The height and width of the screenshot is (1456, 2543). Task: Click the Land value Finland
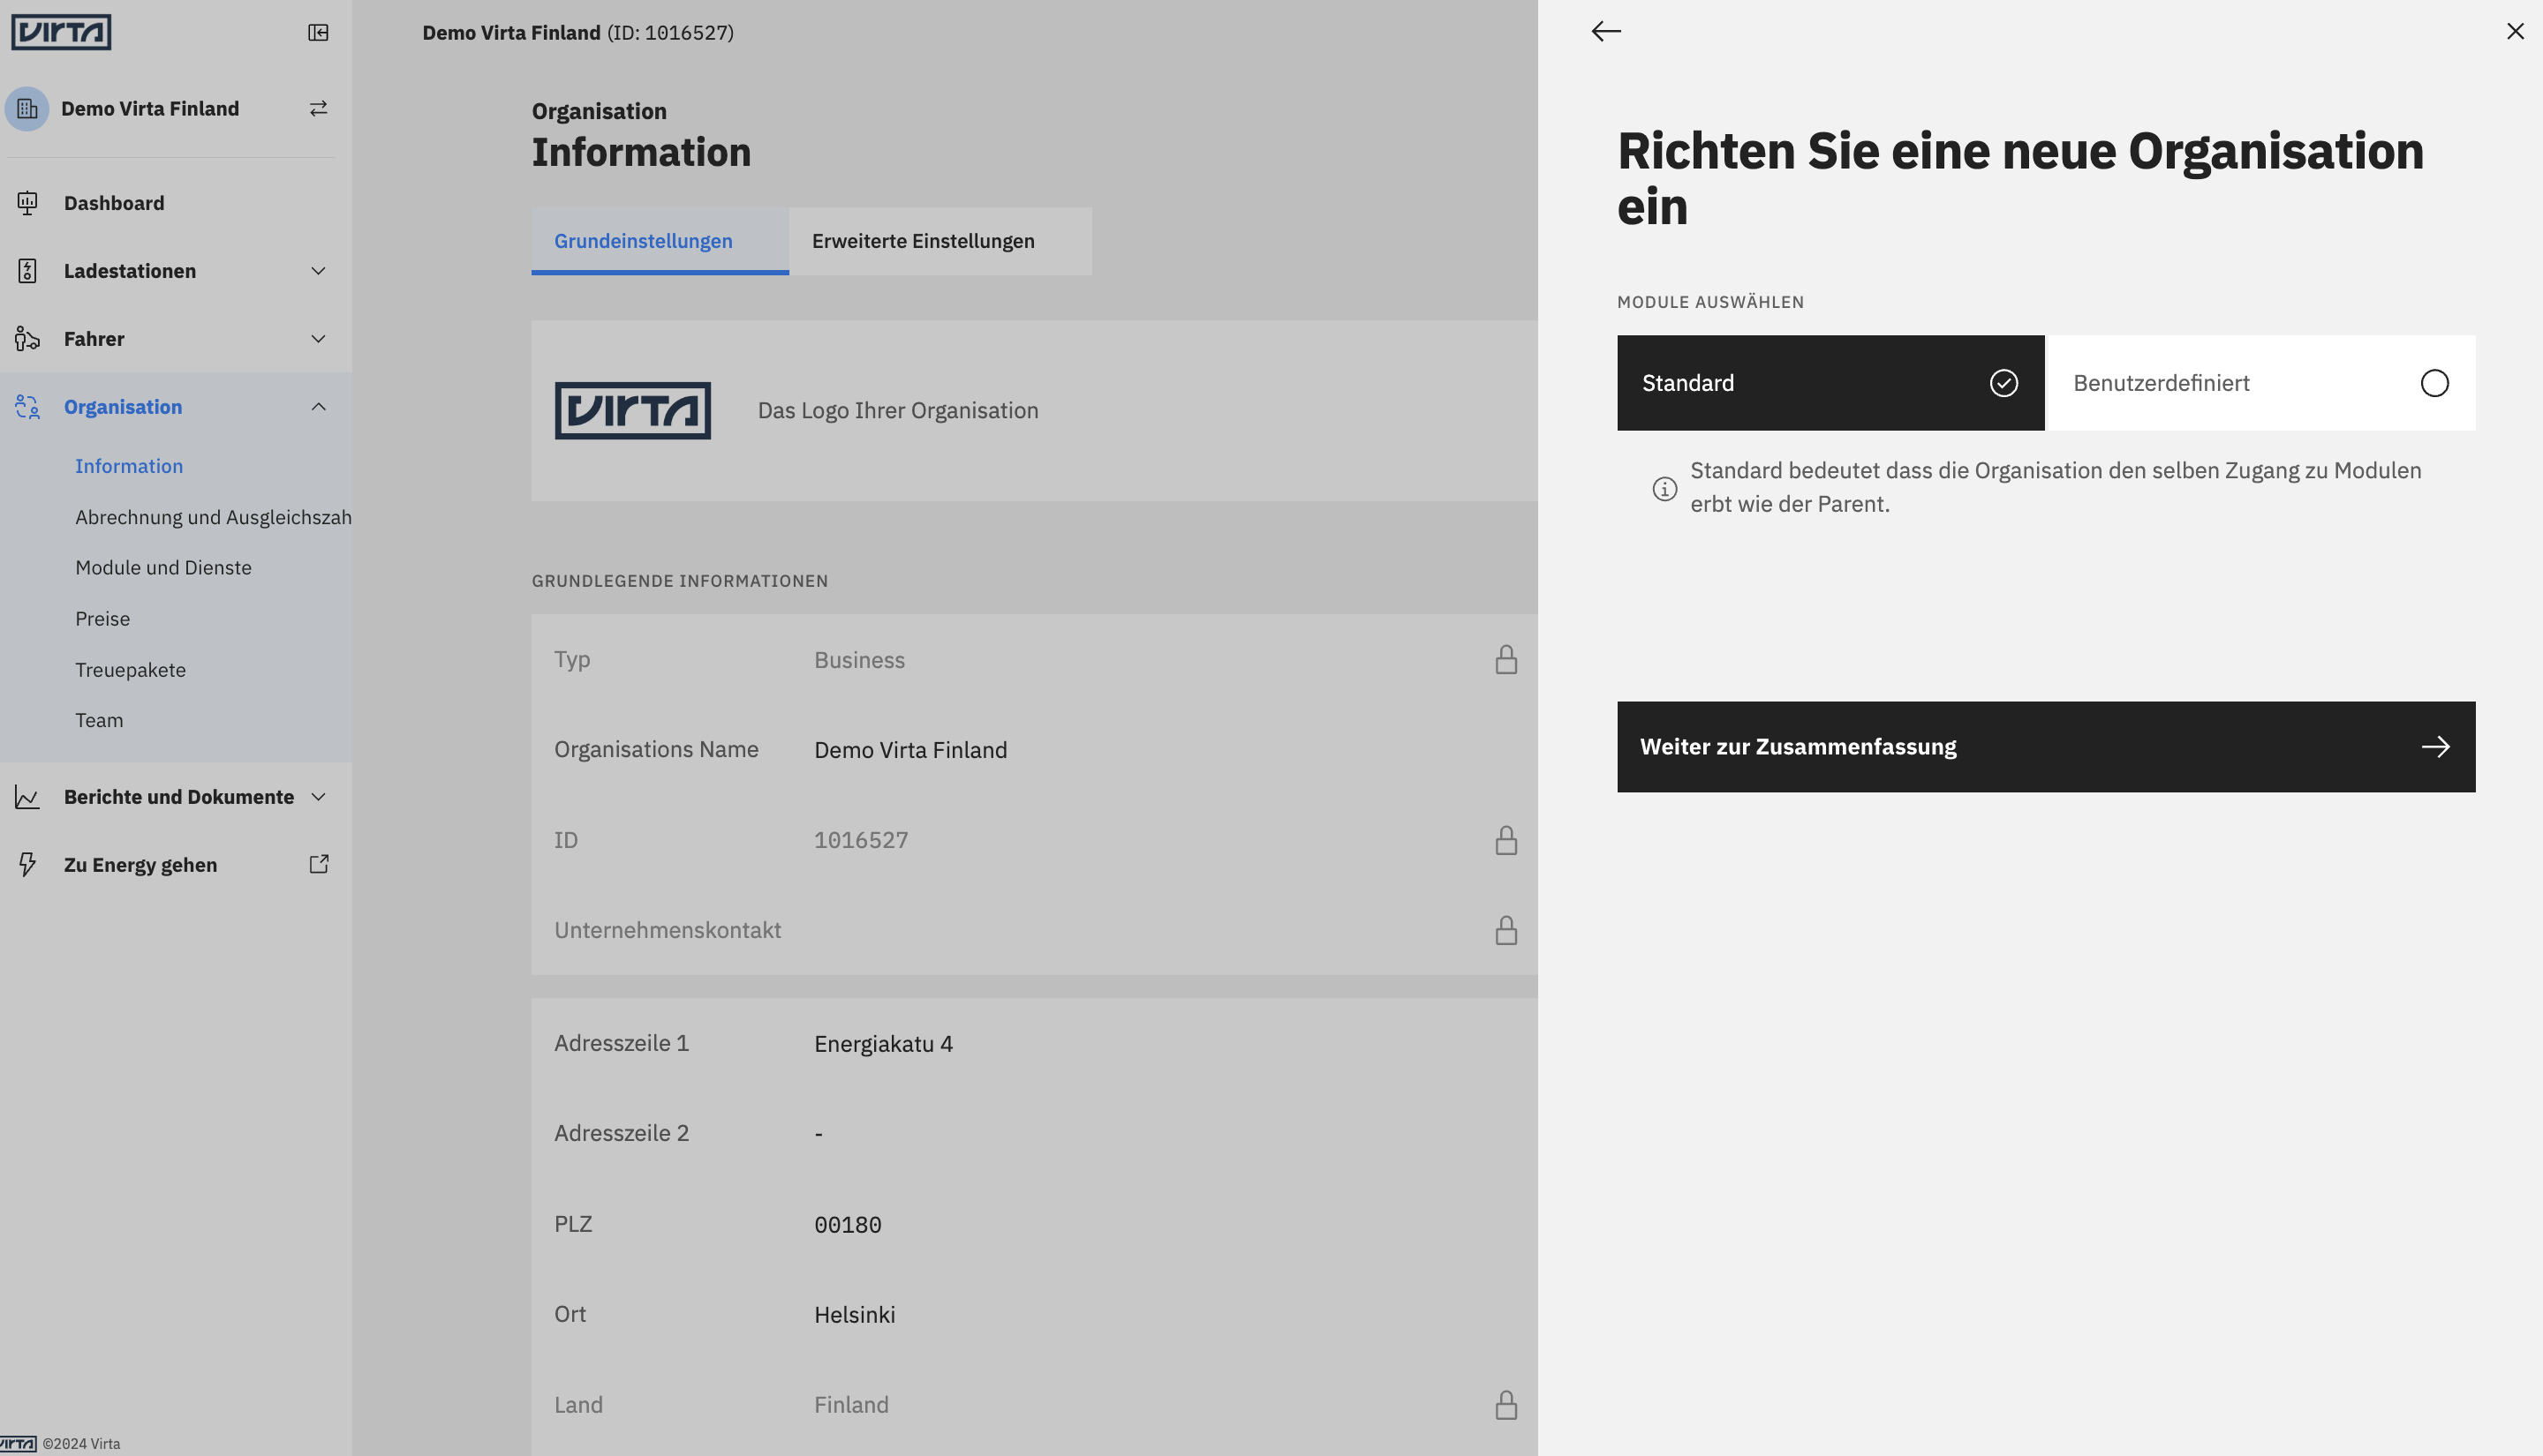pyautogui.click(x=851, y=1405)
